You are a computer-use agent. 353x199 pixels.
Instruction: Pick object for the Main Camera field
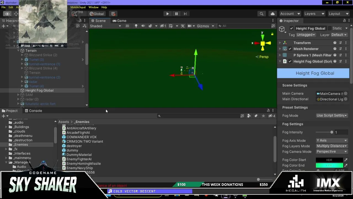(346, 94)
